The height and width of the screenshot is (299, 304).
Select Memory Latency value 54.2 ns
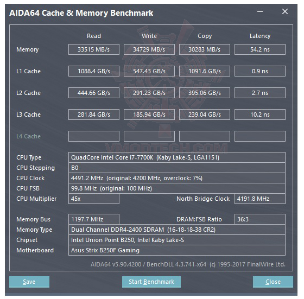click(x=260, y=49)
